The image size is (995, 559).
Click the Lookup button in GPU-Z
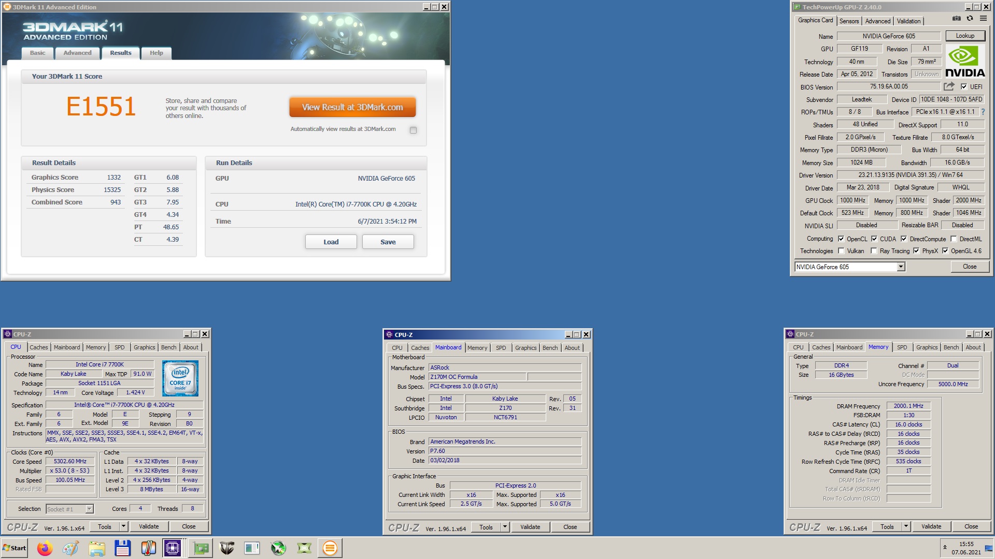pyautogui.click(x=965, y=36)
